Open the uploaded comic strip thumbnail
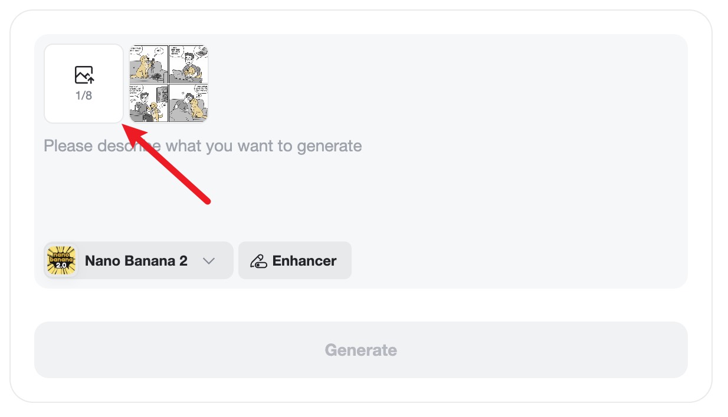Image resolution: width=728 pixels, height=417 pixels. coord(169,83)
